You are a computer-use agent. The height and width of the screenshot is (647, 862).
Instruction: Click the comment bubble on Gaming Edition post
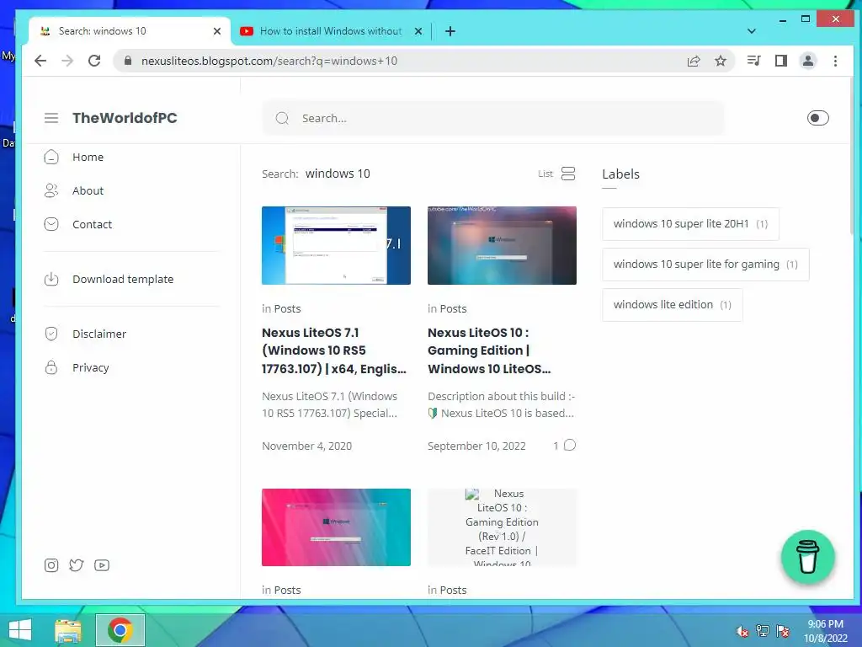point(570,445)
